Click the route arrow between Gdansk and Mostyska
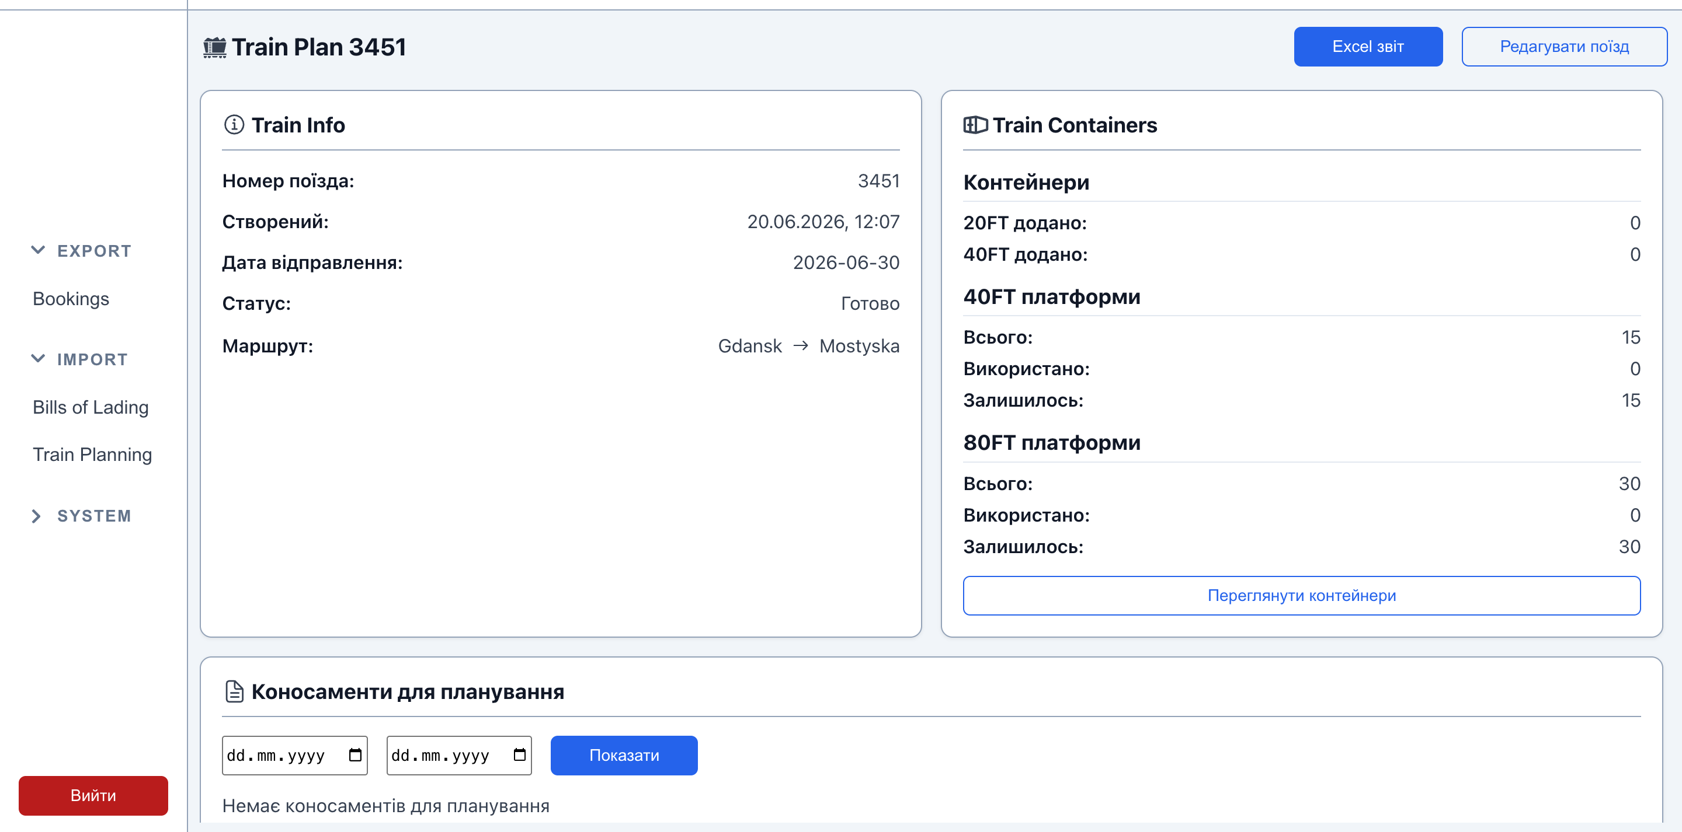The height and width of the screenshot is (832, 1682). point(801,345)
